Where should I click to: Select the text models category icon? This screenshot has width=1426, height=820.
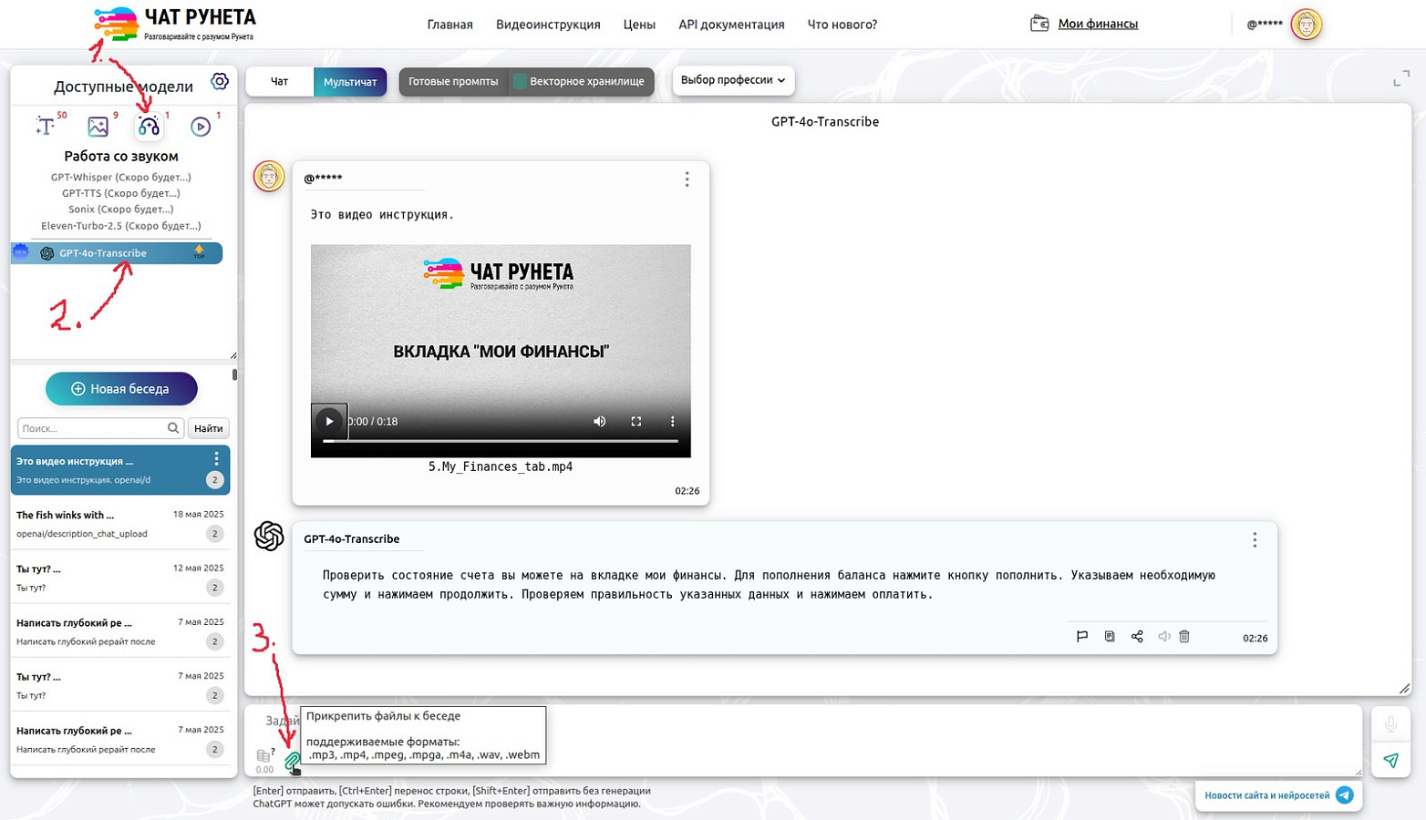[x=46, y=126]
